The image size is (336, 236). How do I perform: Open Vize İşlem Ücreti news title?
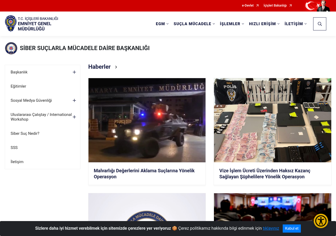pos(265,174)
